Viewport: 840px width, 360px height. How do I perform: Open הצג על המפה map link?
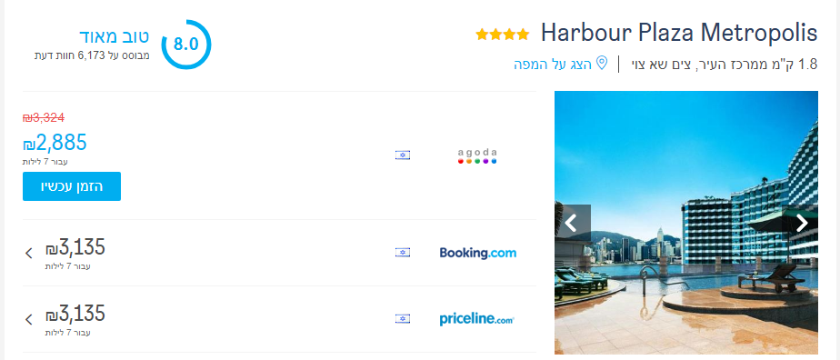click(x=554, y=65)
